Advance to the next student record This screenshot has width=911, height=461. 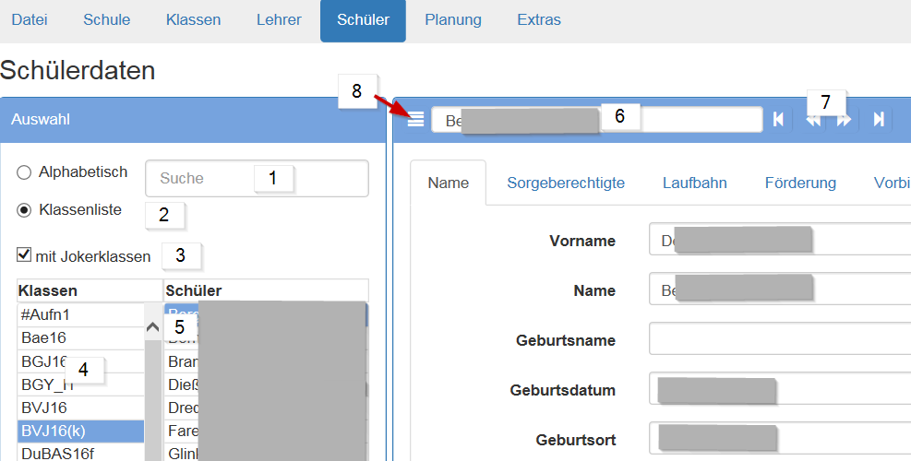844,120
